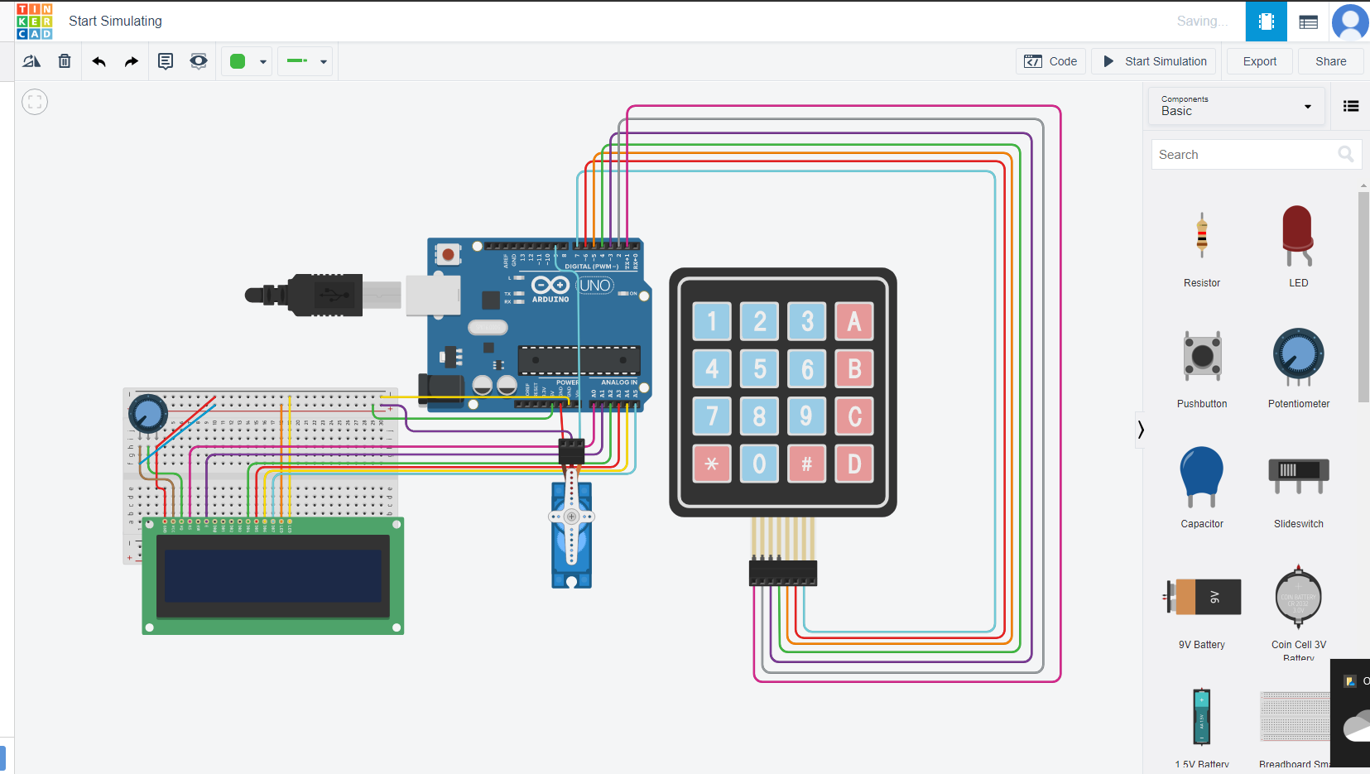1370x774 pixels.
Task: Select the Coin Cell 3V Battery
Action: [1298, 613]
